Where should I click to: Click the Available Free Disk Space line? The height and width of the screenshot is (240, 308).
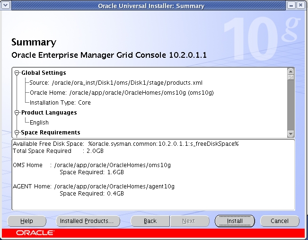click(x=126, y=144)
